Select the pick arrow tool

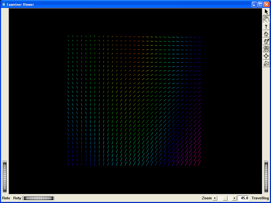click(266, 12)
